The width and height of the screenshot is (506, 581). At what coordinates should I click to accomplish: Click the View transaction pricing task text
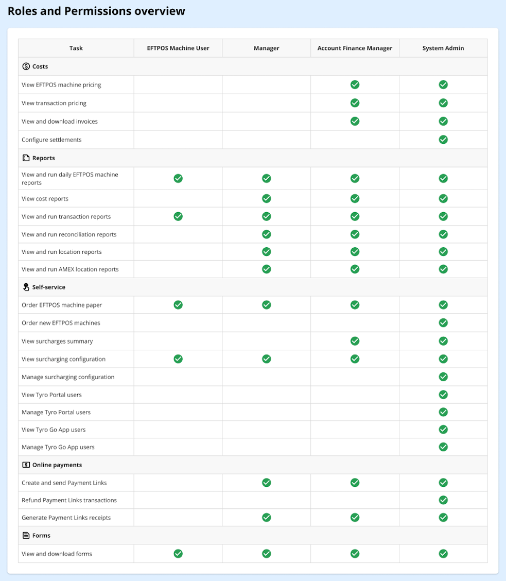click(54, 103)
